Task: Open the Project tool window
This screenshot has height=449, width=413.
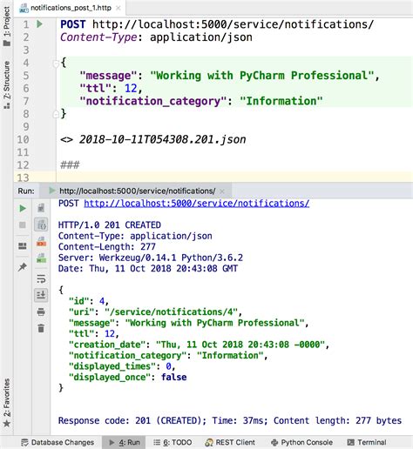Action: (x=7, y=25)
